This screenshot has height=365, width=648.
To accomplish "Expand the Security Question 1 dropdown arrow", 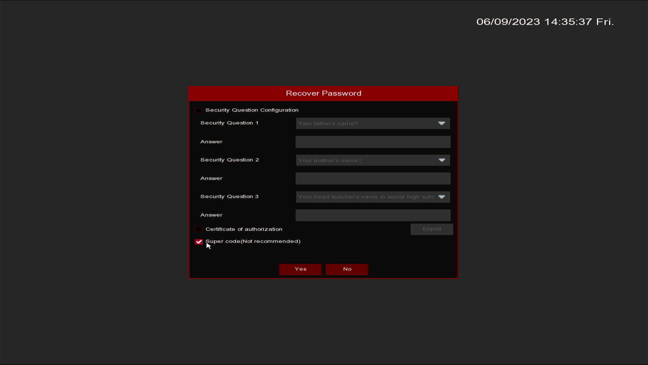I will (x=441, y=123).
